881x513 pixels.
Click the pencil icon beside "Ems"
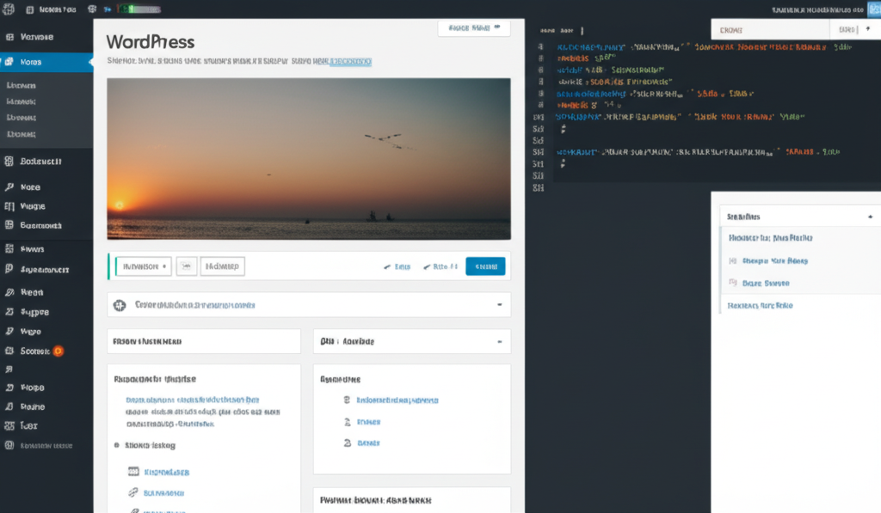[387, 267]
